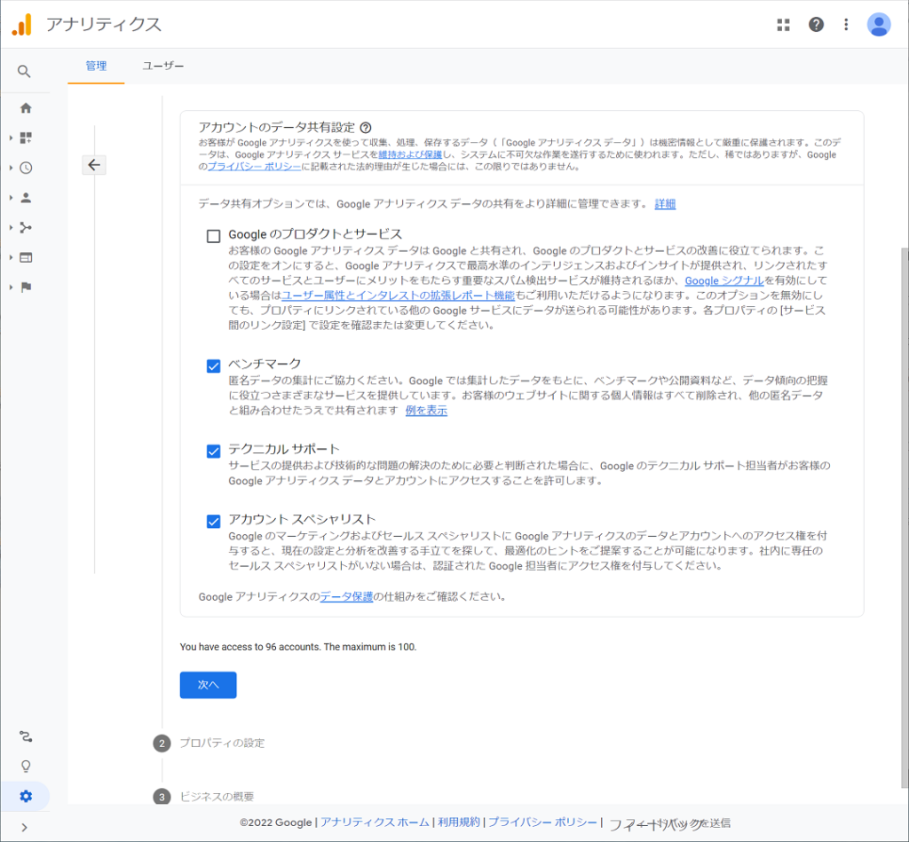Open the acquisition branch icon
The width and height of the screenshot is (909, 842).
click(x=26, y=227)
